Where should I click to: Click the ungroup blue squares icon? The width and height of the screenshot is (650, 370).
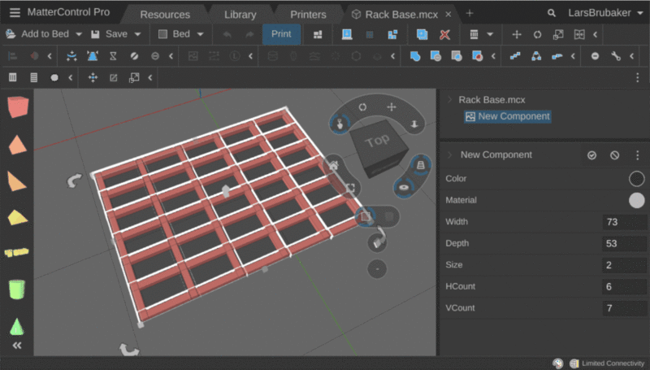(392, 34)
